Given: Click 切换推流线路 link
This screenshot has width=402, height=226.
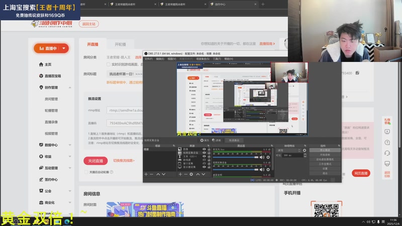Looking at the screenshot, I should (x=124, y=161).
